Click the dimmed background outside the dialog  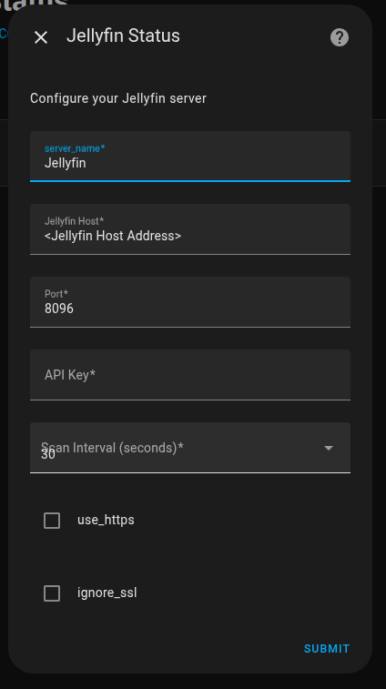point(379,351)
